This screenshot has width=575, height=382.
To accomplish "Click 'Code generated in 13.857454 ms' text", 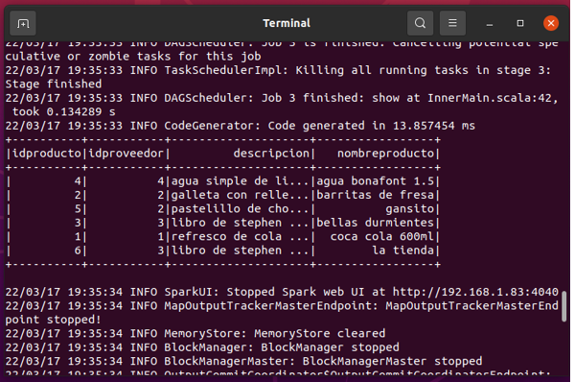I will pos(372,126).
